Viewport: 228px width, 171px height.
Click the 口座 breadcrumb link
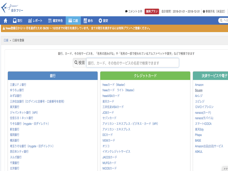click(x=6, y=40)
